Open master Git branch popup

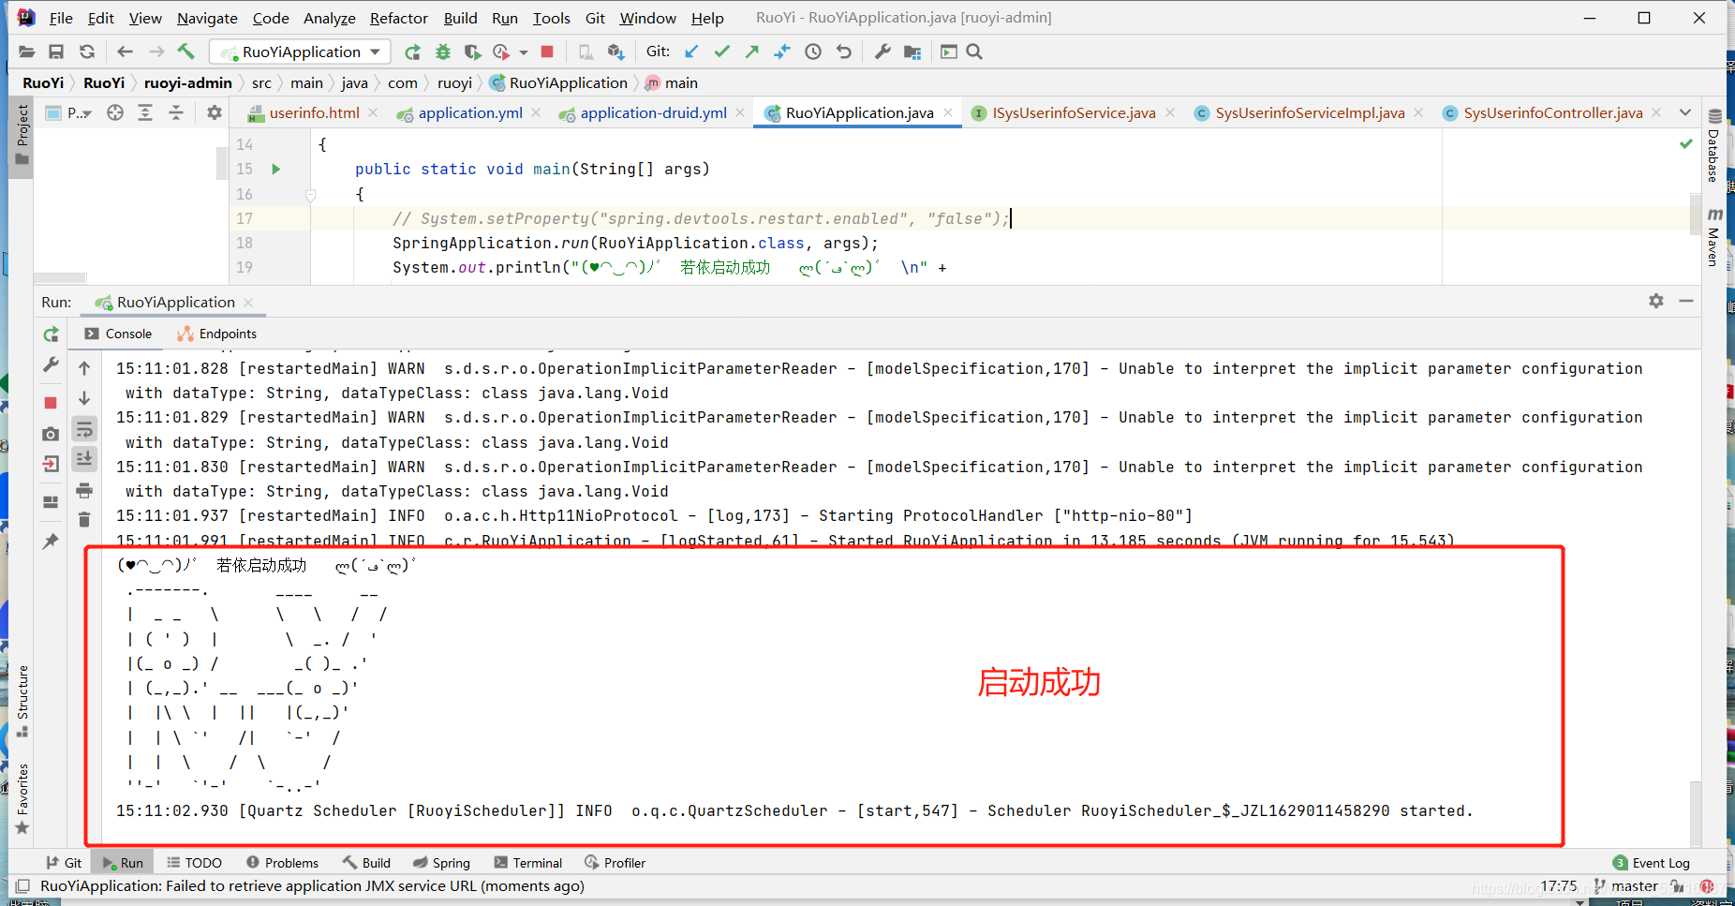click(x=1625, y=886)
